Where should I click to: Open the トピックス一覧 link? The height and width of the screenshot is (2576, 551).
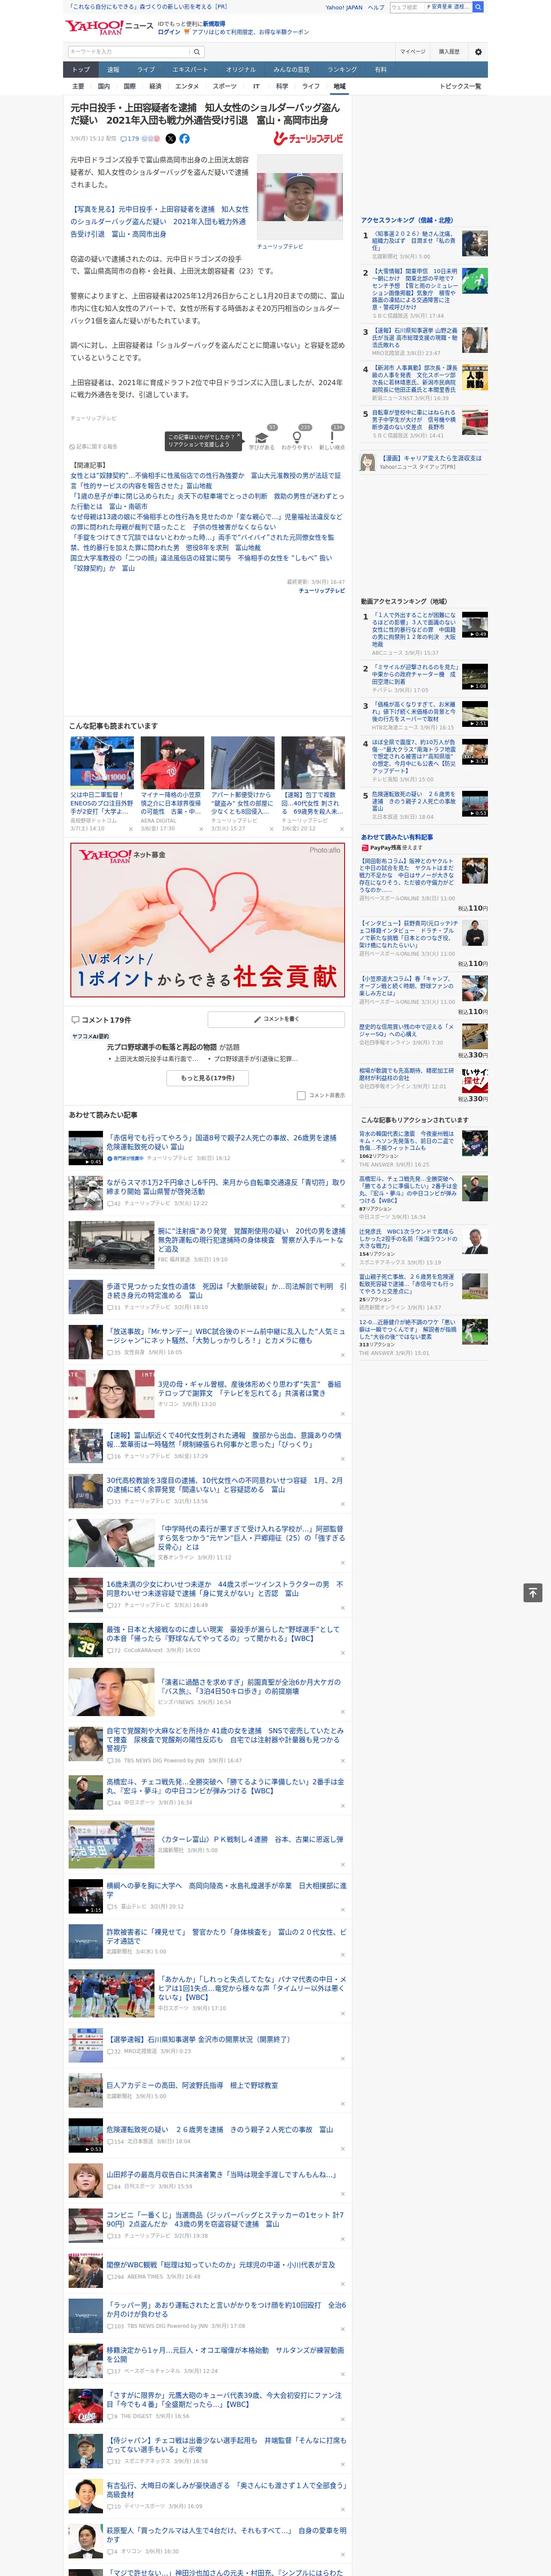(460, 86)
